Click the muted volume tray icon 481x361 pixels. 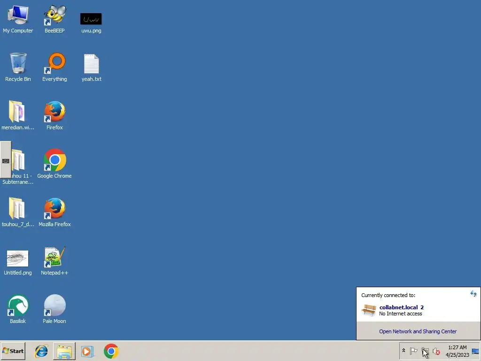point(436,351)
